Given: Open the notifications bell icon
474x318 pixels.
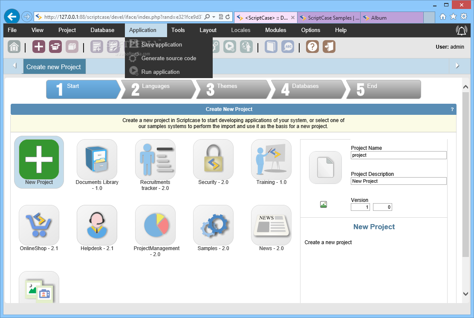Looking at the screenshot, I should pyautogui.click(x=461, y=30).
